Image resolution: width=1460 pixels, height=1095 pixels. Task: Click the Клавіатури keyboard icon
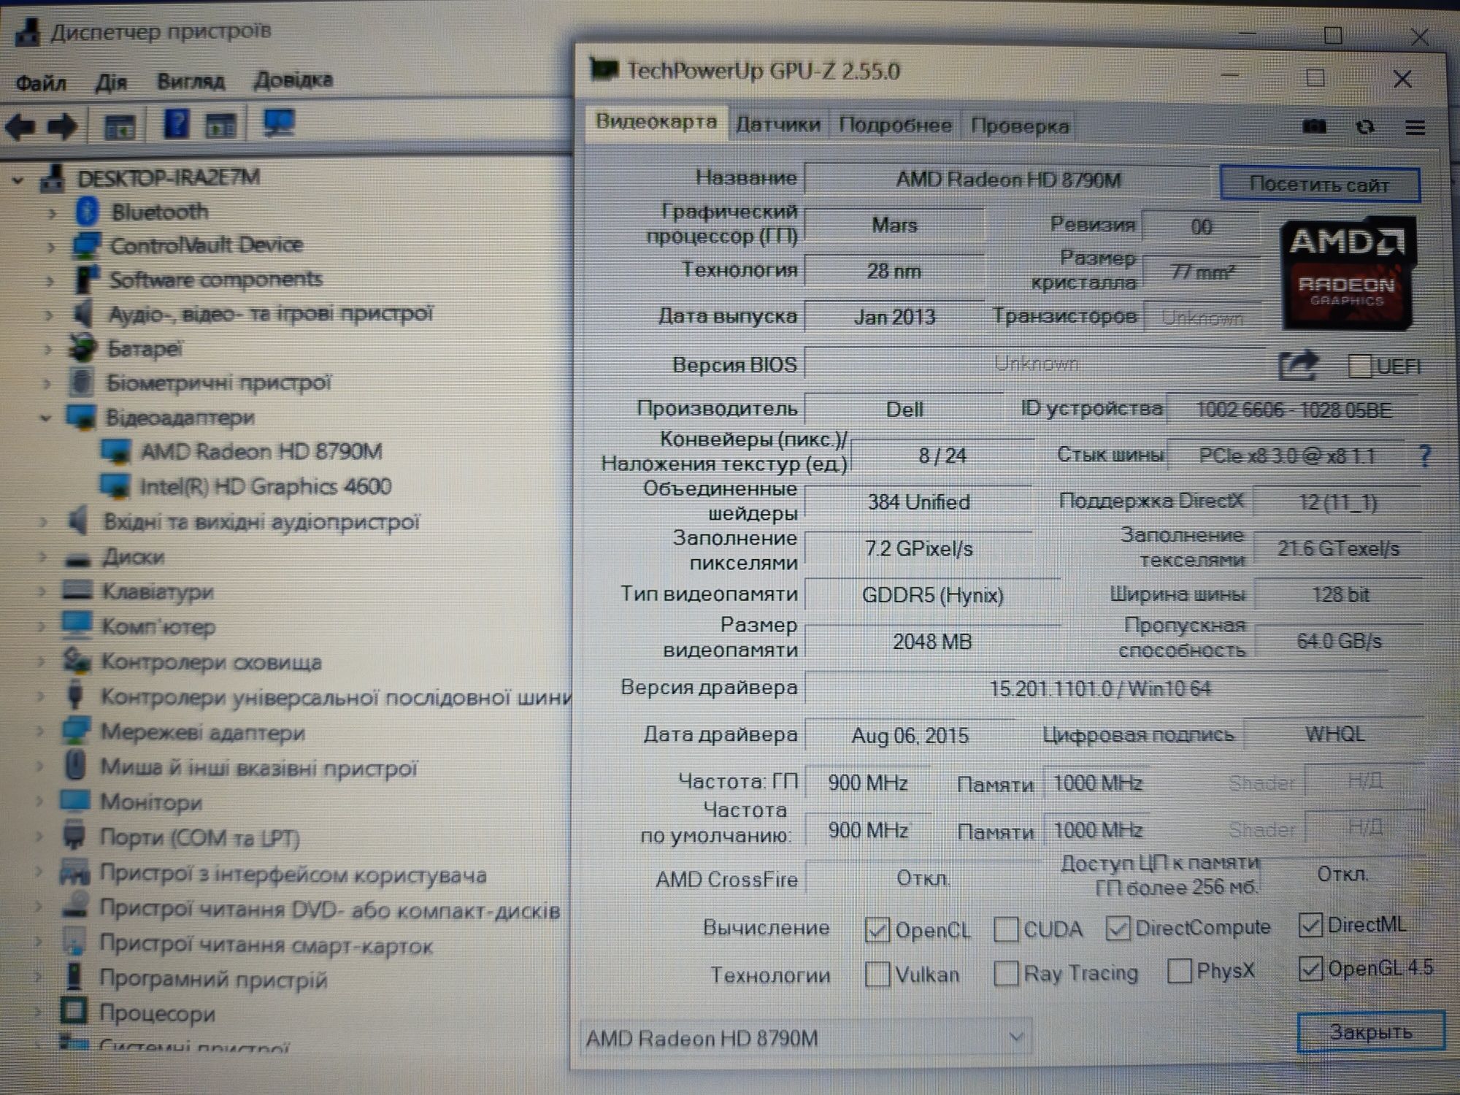[x=77, y=590]
